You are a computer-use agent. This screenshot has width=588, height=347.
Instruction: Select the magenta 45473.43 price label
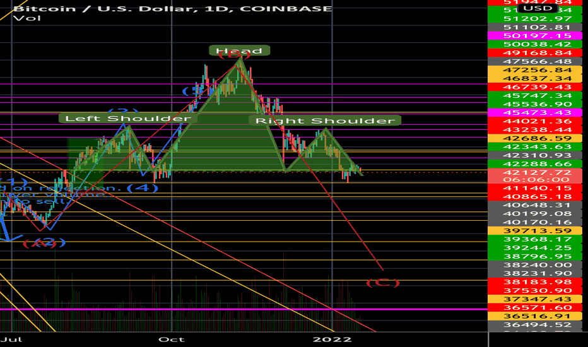535,112
